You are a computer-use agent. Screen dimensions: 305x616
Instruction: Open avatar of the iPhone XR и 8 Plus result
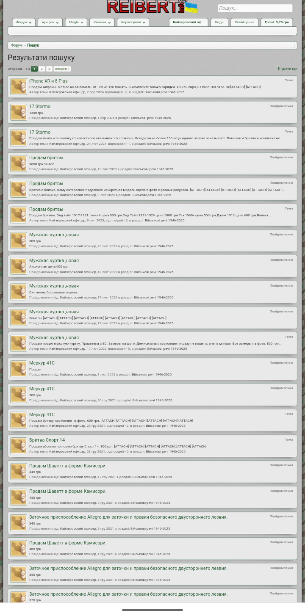[x=19, y=86]
